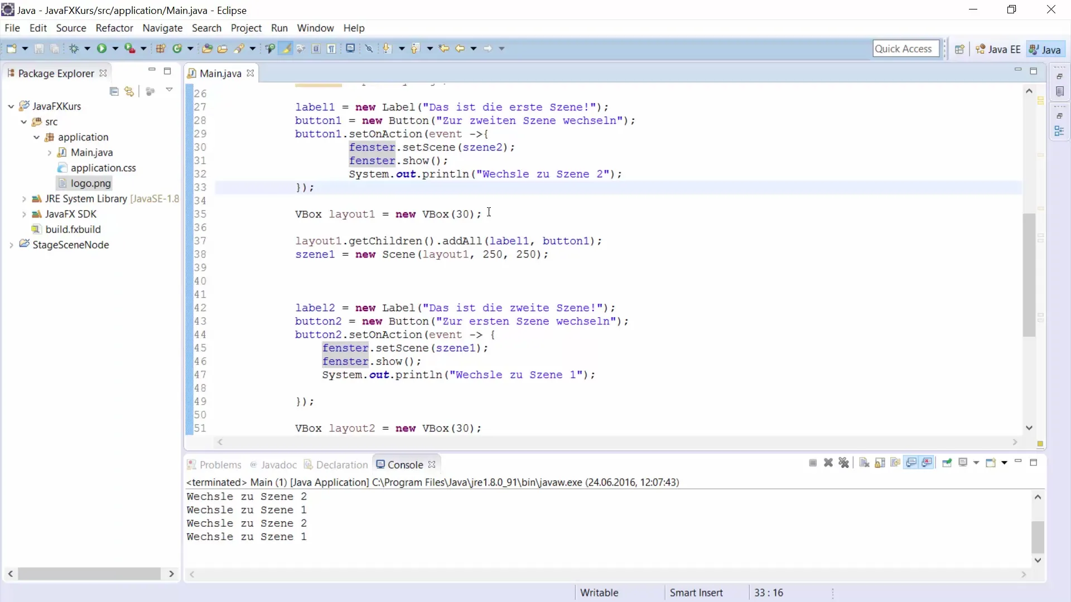Open Package Explorer View Menu triangle
Screen dimensions: 1071x602
point(169,90)
